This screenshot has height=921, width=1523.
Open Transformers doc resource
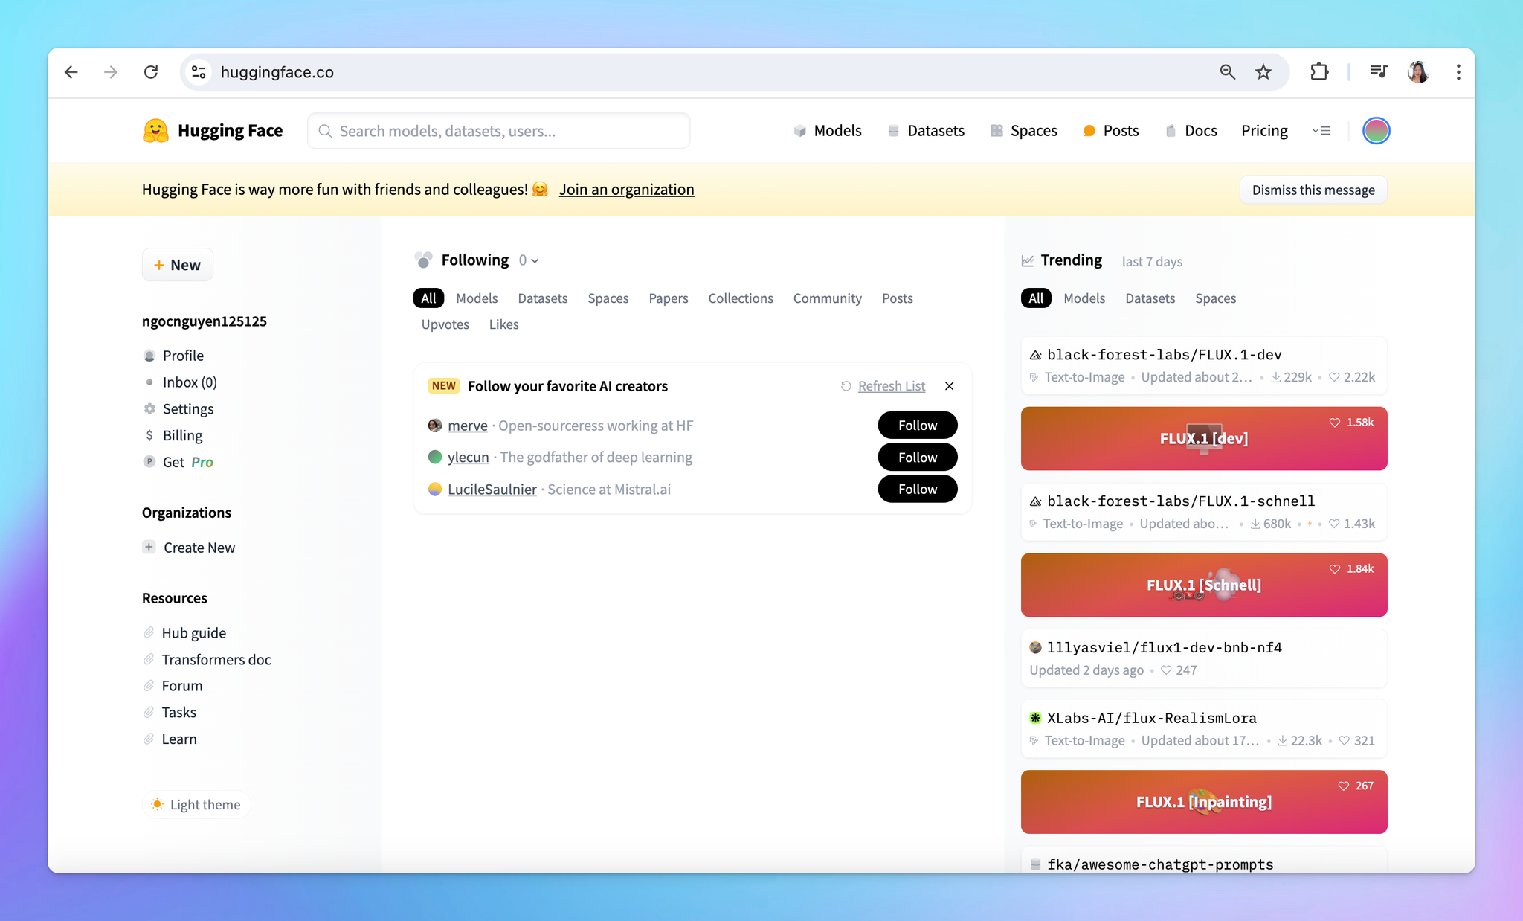[x=216, y=660]
